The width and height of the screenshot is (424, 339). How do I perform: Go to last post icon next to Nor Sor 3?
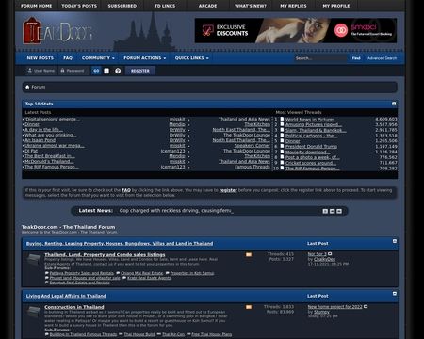(330, 254)
